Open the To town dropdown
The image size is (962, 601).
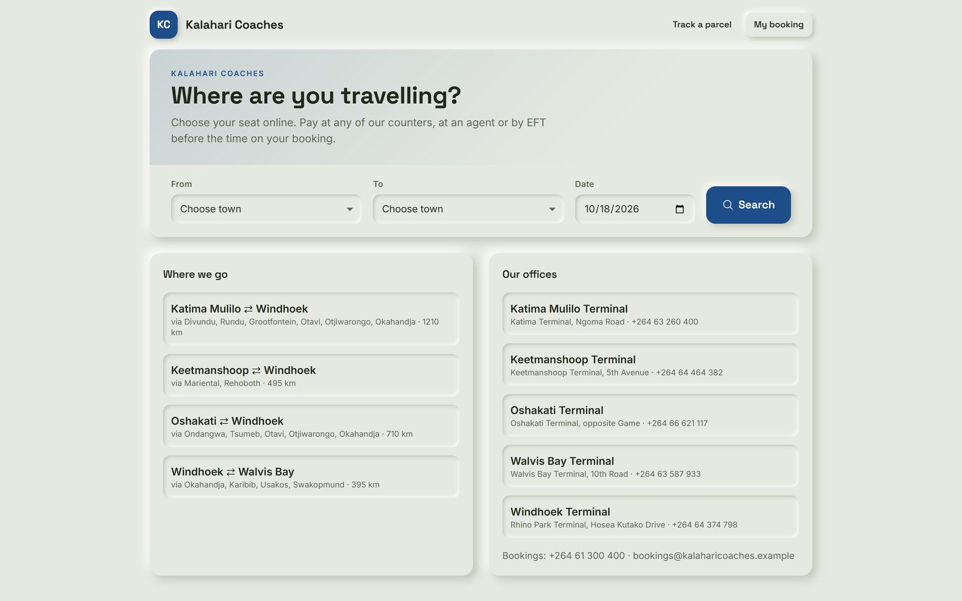[468, 209]
